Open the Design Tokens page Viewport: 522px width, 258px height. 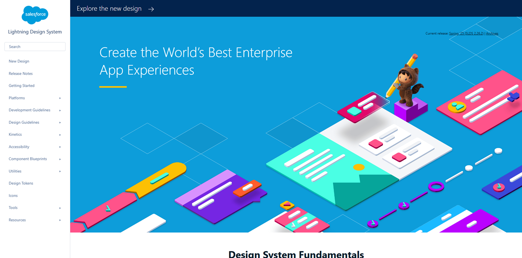point(21,183)
